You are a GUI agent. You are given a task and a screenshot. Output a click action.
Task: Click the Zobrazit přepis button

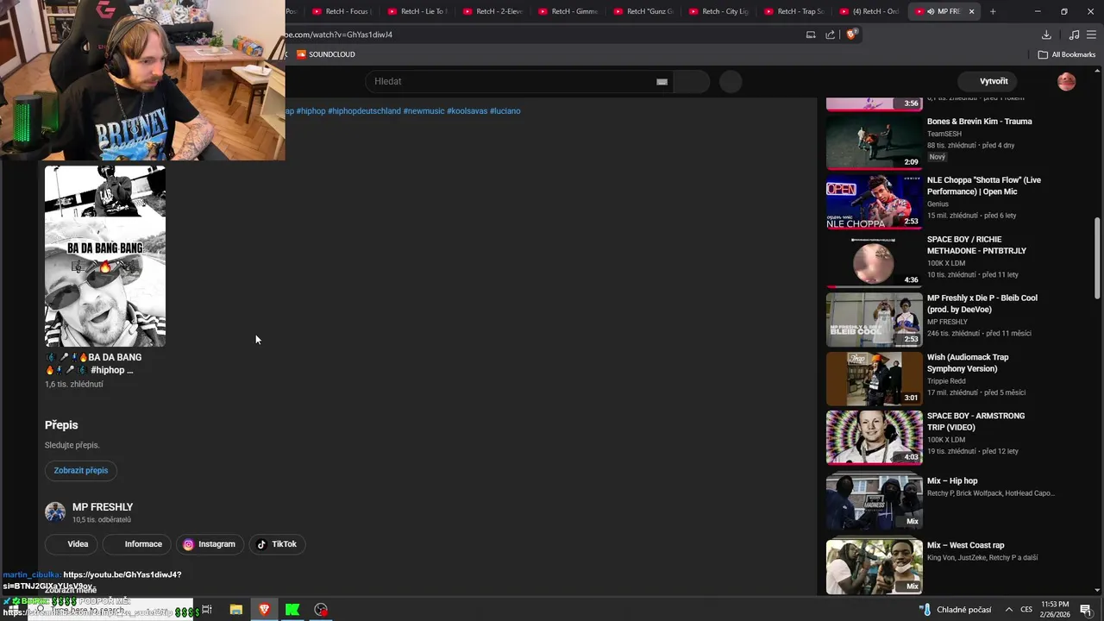pos(81,471)
